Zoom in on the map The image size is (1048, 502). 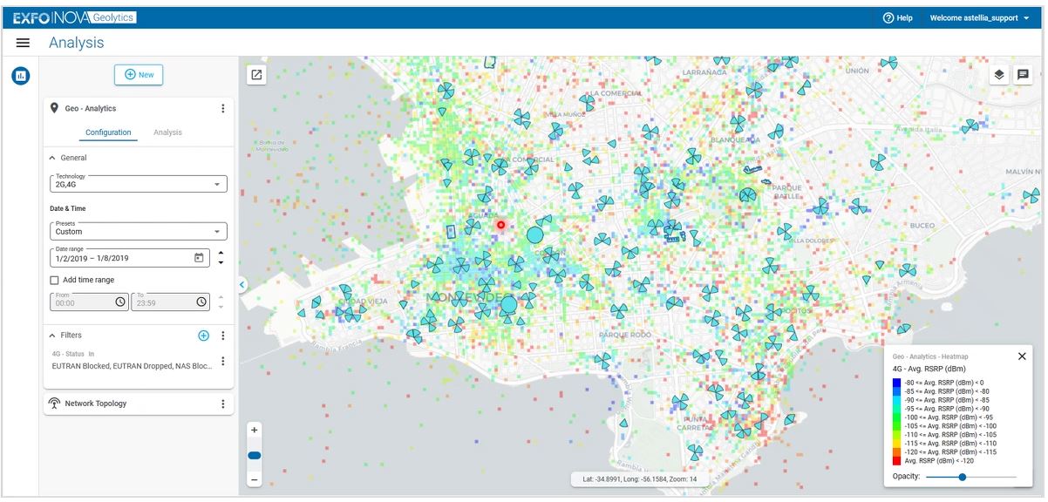(x=255, y=431)
